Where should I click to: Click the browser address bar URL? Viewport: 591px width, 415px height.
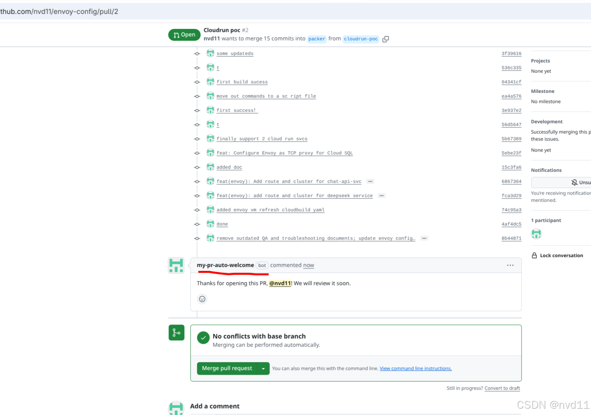pyautogui.click(x=59, y=11)
